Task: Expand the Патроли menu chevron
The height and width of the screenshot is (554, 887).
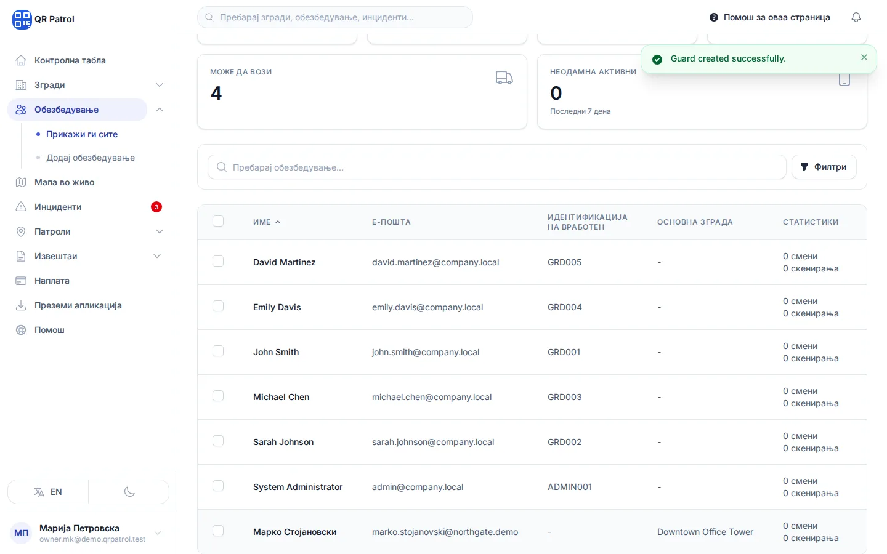Action: tap(160, 231)
